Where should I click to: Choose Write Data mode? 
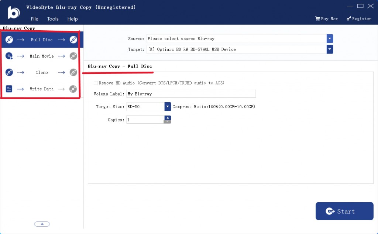[x=42, y=89]
